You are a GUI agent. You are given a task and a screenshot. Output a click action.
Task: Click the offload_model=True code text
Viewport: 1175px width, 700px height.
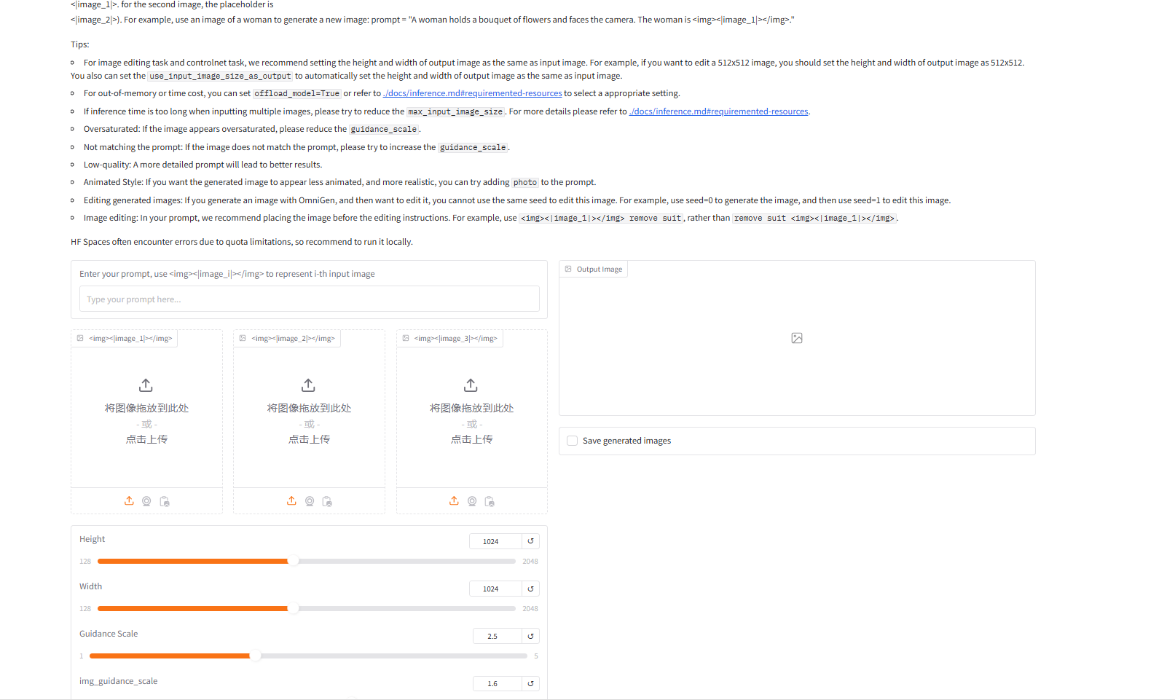(297, 93)
